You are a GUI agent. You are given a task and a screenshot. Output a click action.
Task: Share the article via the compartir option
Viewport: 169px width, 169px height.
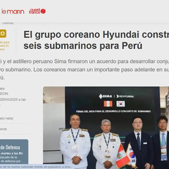(x=3, y=129)
